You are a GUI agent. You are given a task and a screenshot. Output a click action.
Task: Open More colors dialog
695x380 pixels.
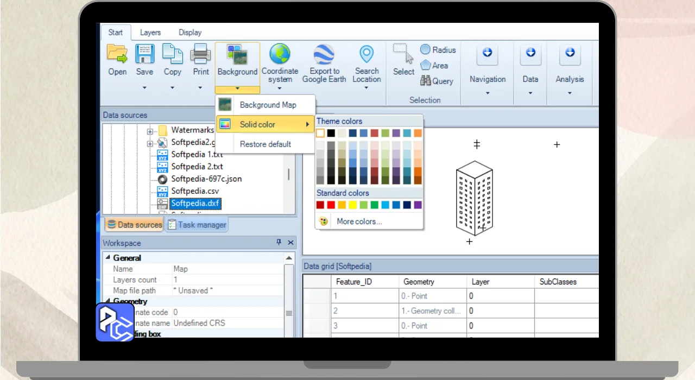359,221
